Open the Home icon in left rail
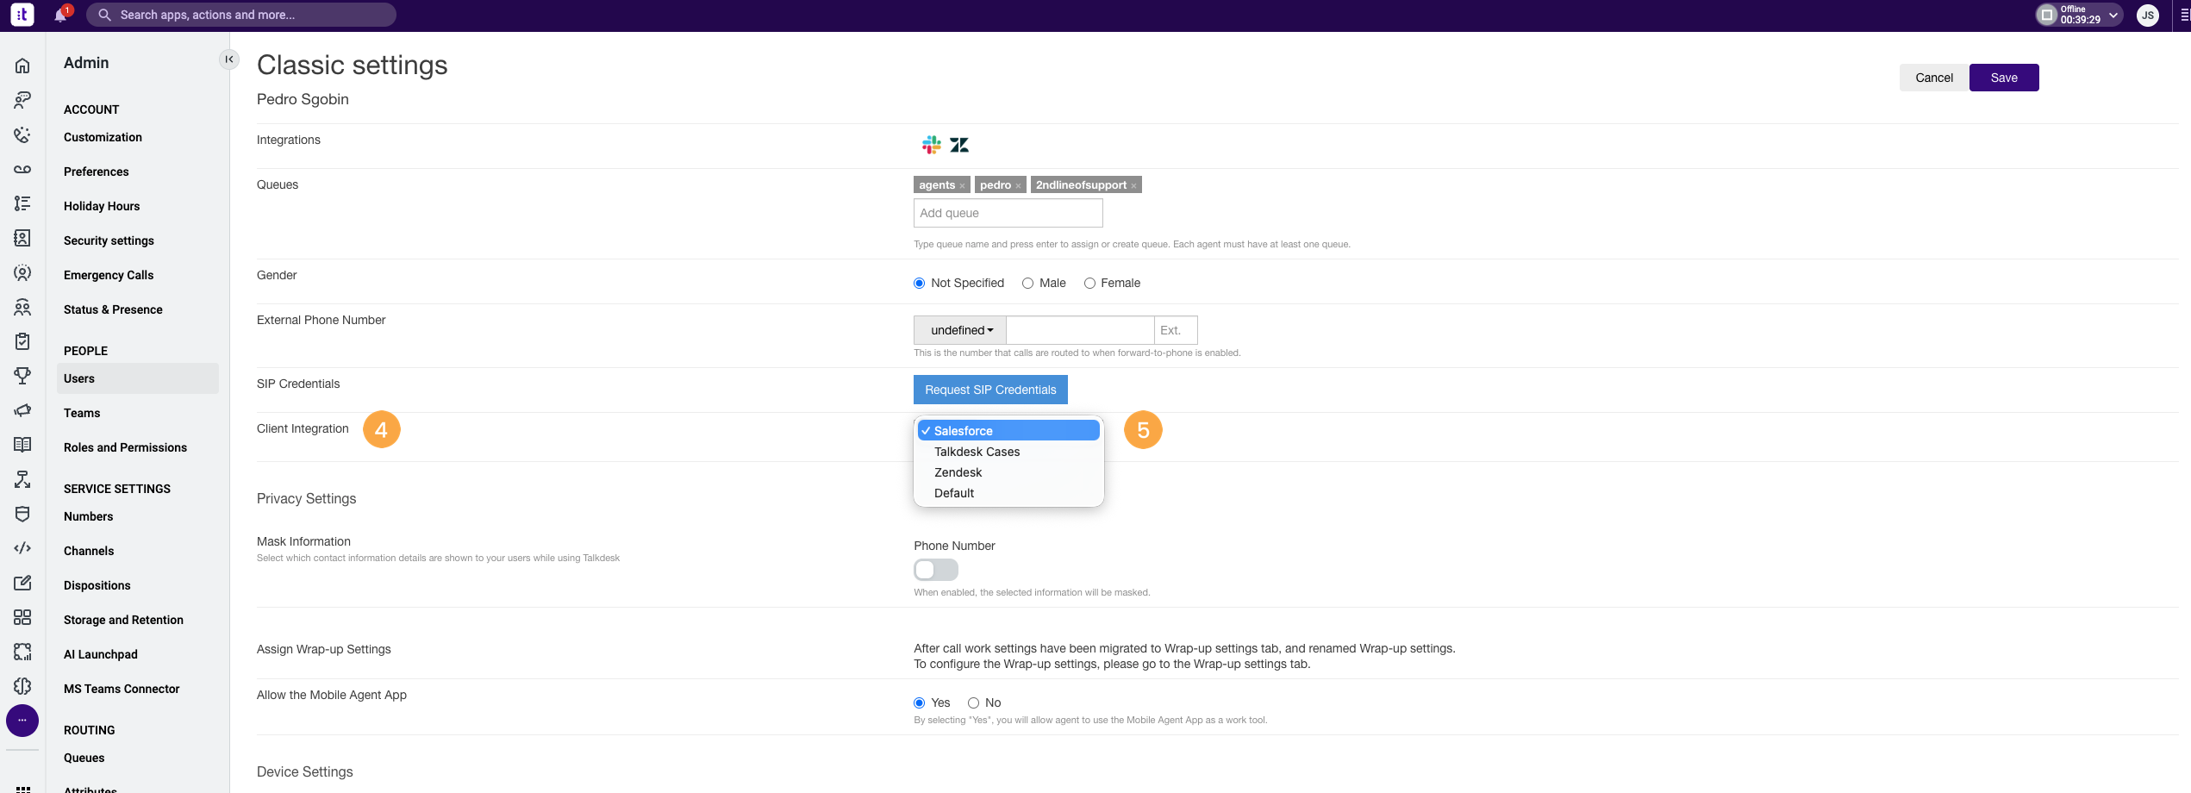The image size is (2191, 793). tap(22, 66)
